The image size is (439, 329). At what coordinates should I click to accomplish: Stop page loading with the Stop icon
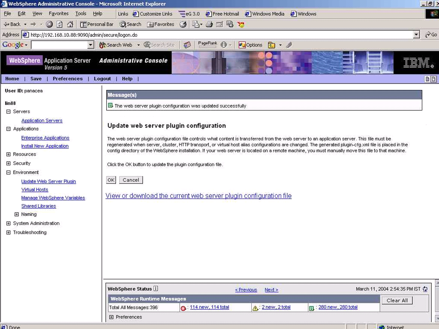tap(49, 24)
